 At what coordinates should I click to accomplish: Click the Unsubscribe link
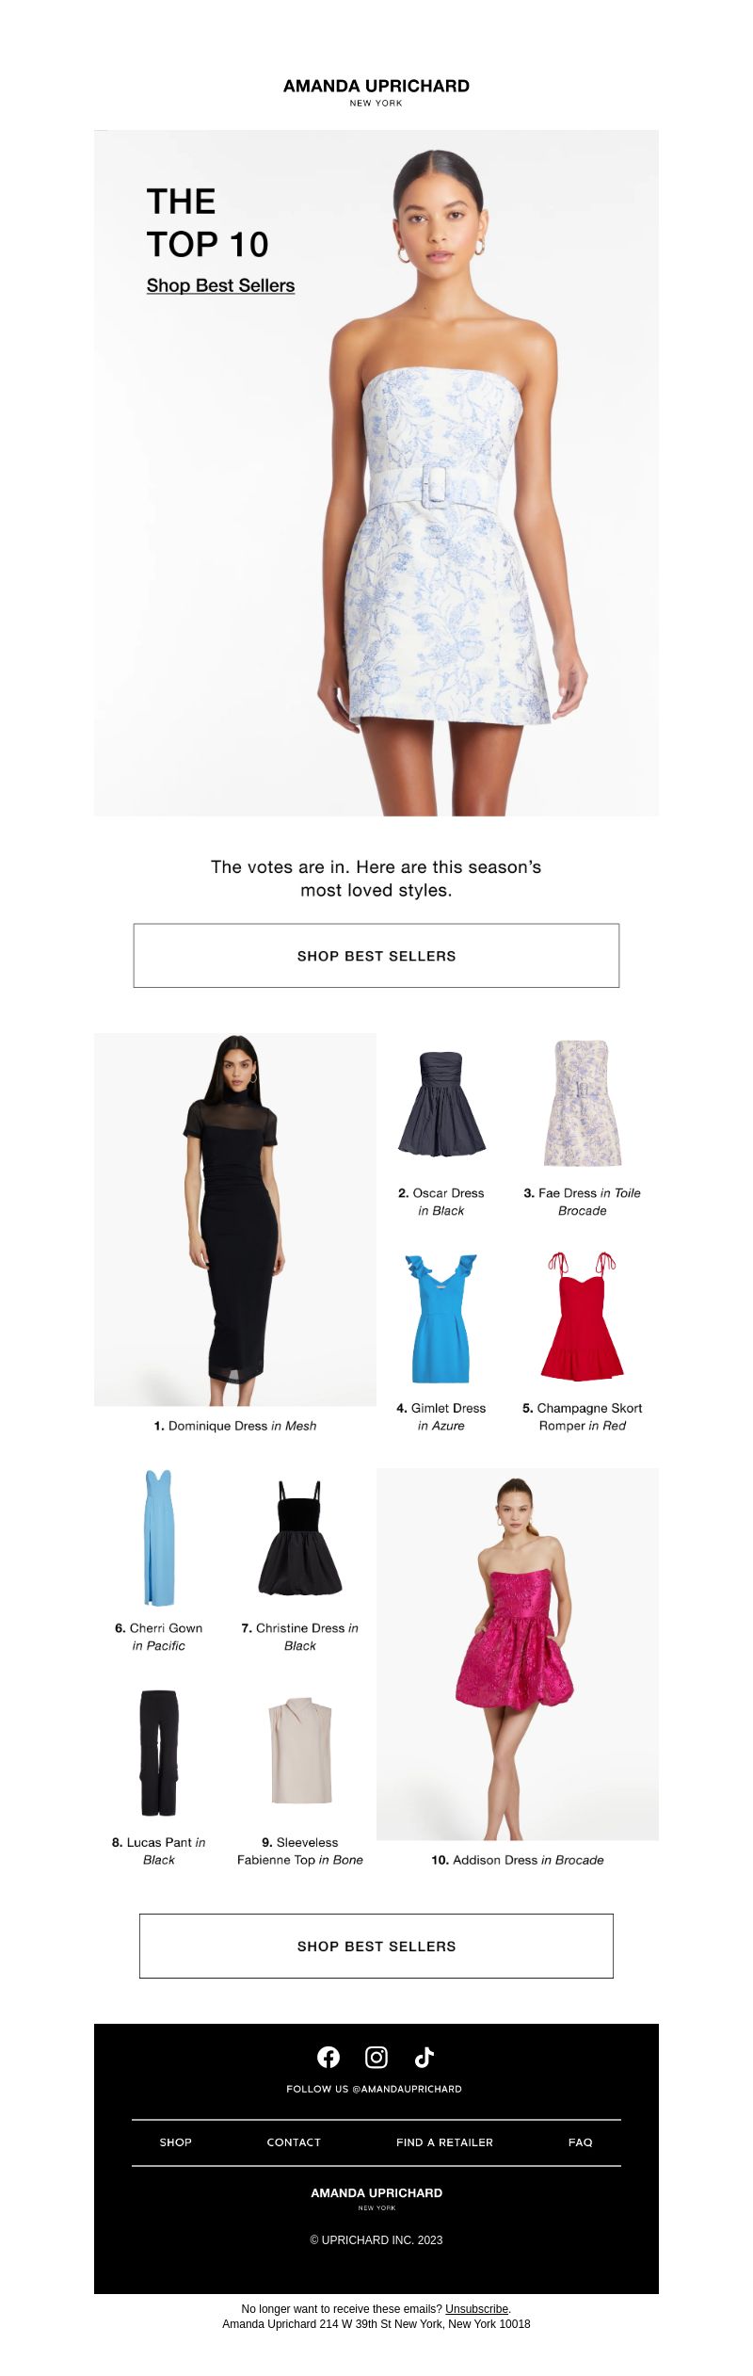tap(476, 2308)
